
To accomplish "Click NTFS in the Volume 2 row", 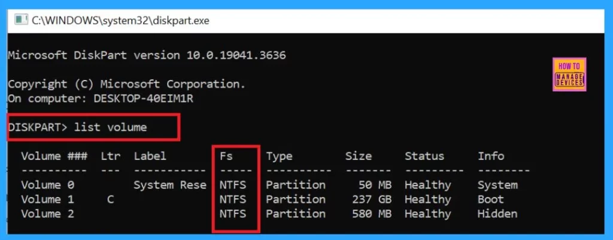I will (233, 214).
